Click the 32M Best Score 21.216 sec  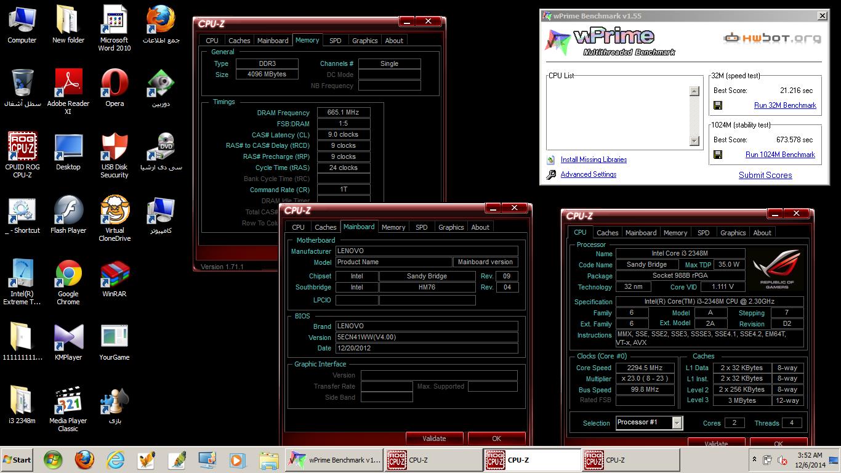796,91
